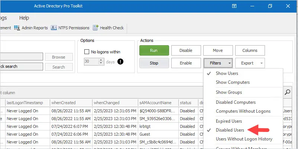298x149 pixels.
Task: Click the ribbon display options icon in title bar
Action: tap(234, 6)
